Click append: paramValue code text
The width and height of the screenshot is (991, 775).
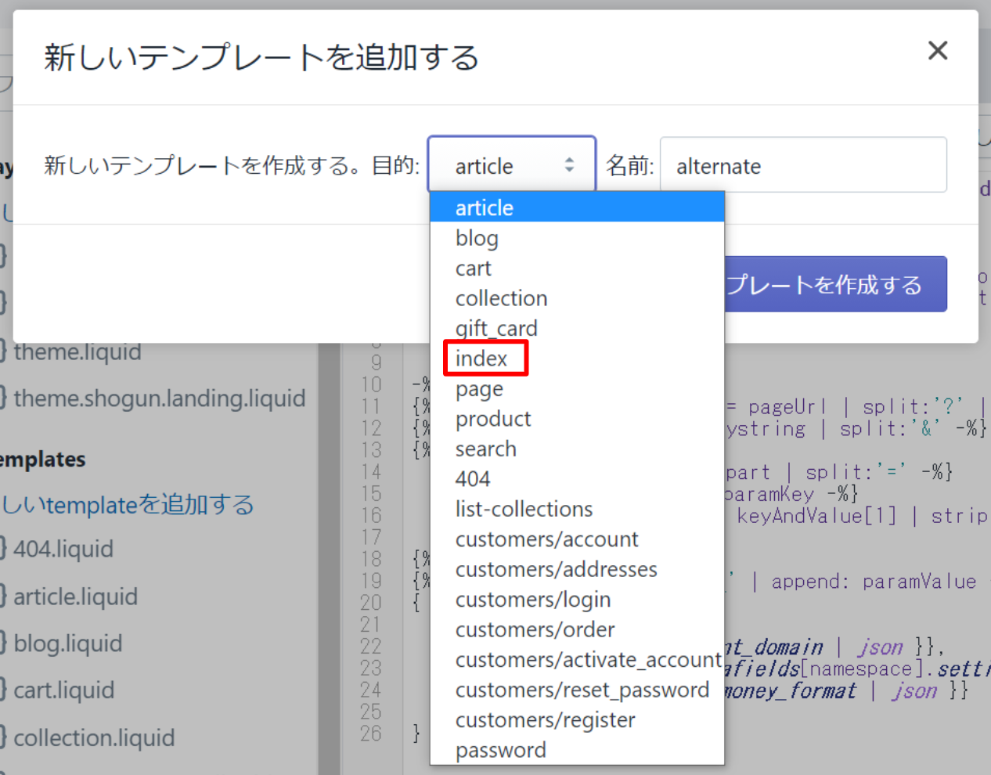(x=874, y=582)
